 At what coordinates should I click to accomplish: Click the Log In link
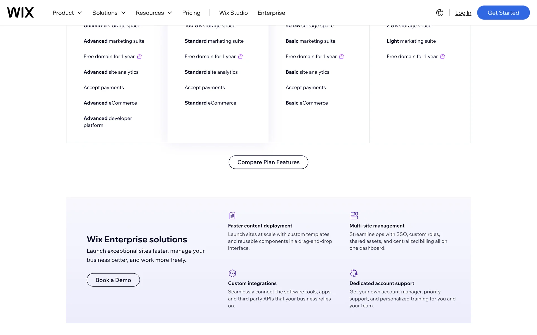click(463, 13)
